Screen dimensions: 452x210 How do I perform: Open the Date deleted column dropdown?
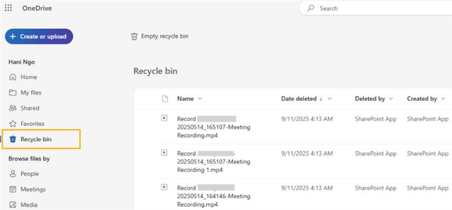[330, 99]
